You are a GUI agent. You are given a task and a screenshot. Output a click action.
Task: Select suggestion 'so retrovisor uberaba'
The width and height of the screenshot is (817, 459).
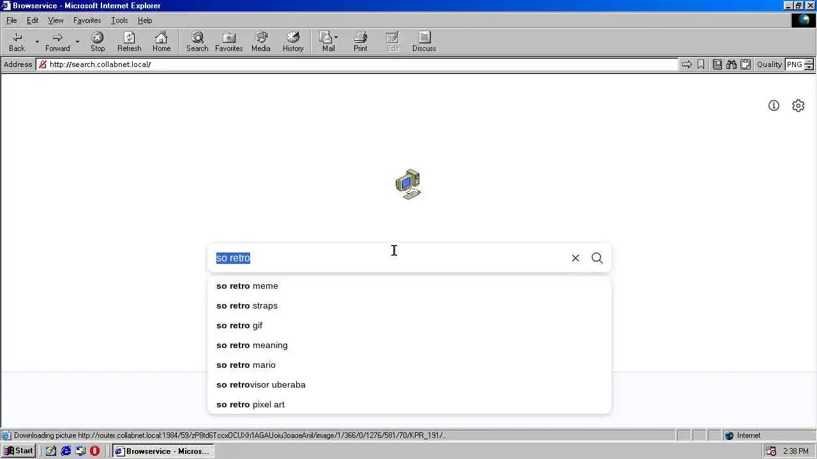409,385
